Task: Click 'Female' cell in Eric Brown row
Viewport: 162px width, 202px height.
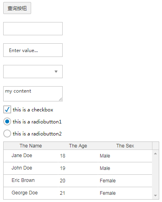Action: coord(125,181)
